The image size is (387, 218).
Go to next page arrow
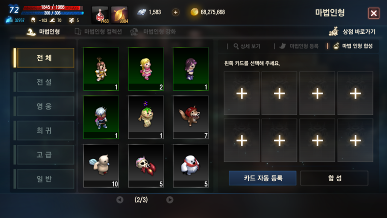click(x=170, y=200)
